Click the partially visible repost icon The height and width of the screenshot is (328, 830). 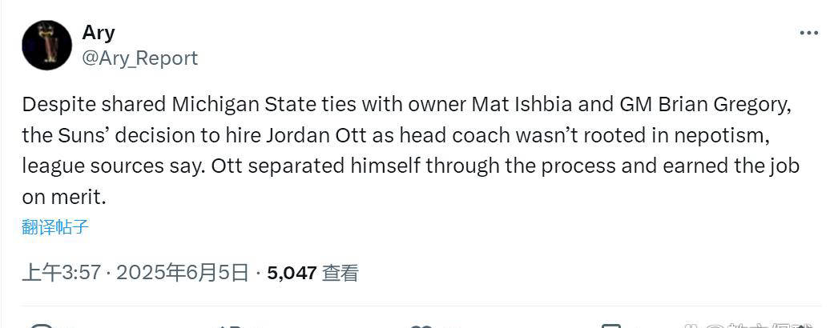click(232, 325)
